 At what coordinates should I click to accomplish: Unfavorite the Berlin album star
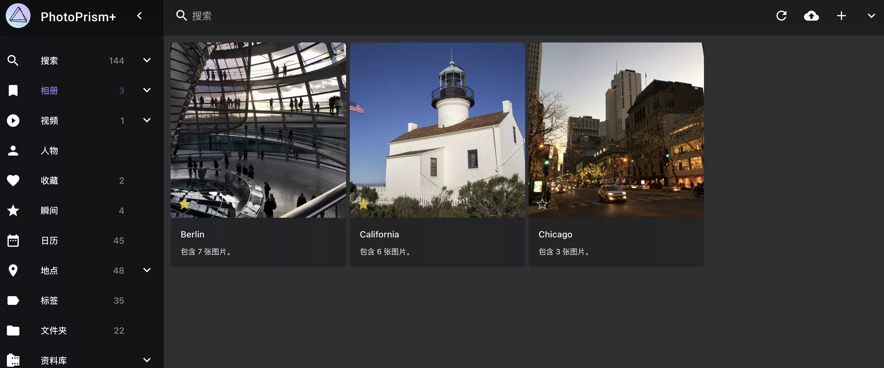tap(185, 204)
